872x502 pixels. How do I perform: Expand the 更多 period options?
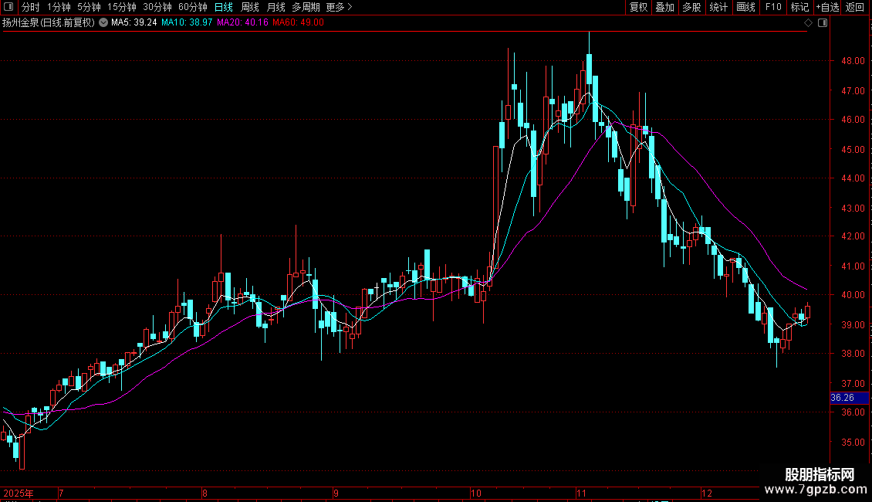coord(340,7)
